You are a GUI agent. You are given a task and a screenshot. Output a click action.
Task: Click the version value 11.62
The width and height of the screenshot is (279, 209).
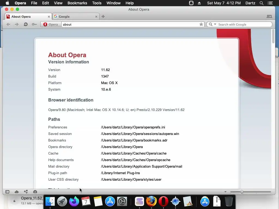coord(105,70)
